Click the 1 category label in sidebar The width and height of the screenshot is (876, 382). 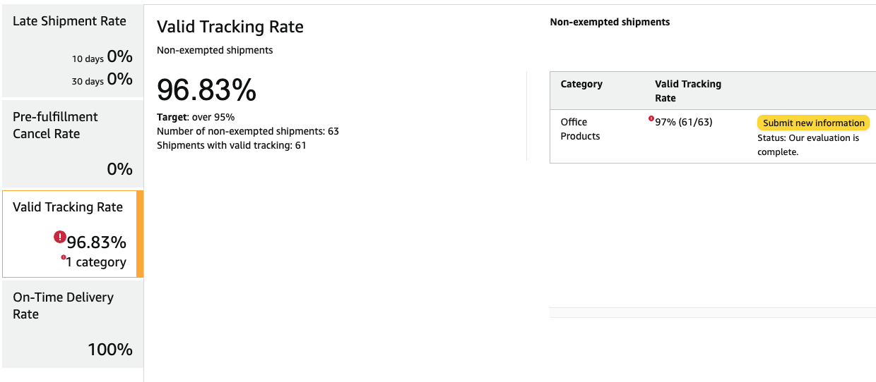click(x=96, y=262)
